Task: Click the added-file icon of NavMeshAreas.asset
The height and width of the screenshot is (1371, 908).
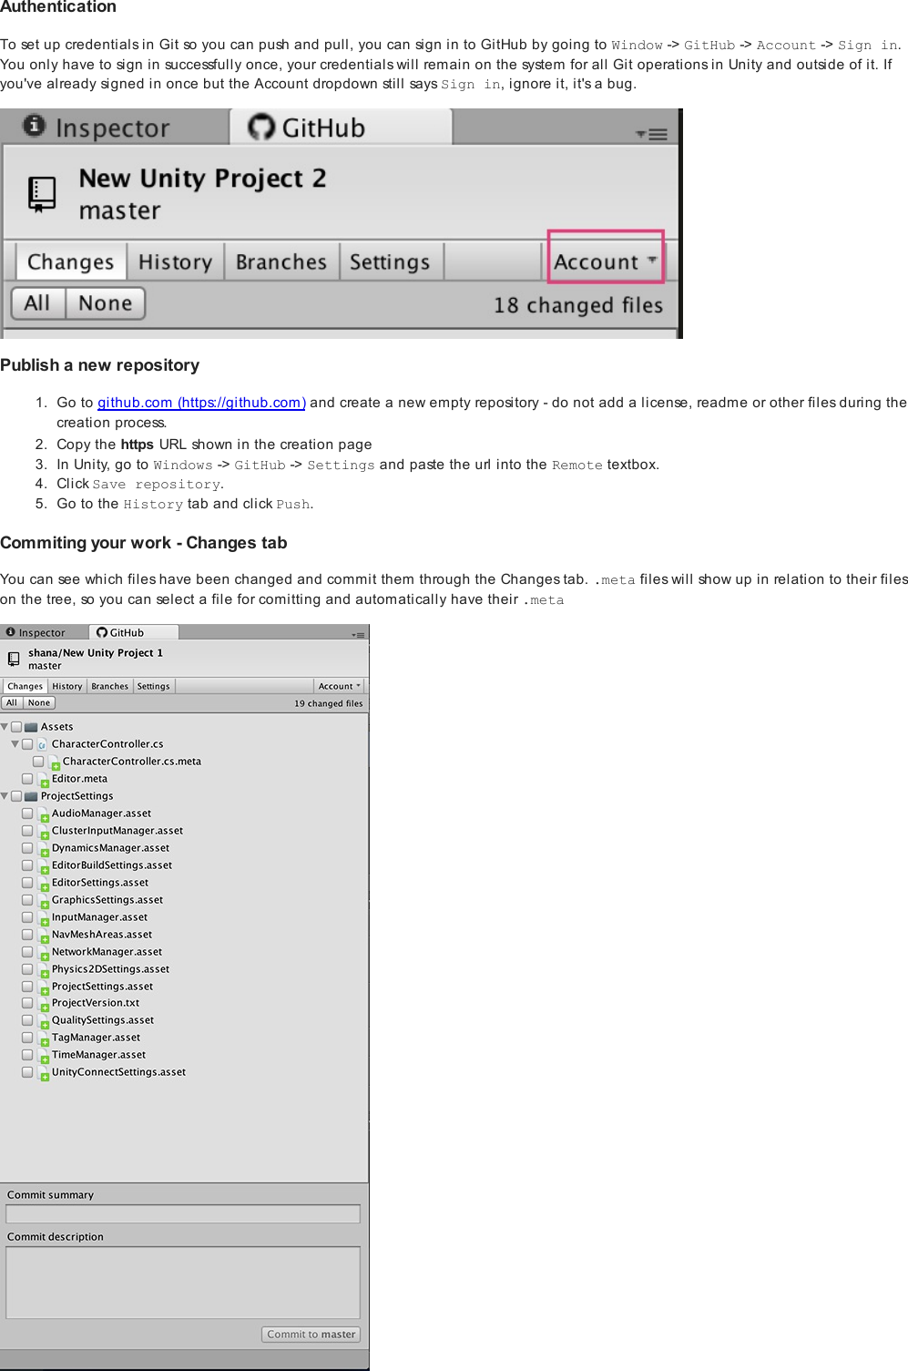Action: 43,936
